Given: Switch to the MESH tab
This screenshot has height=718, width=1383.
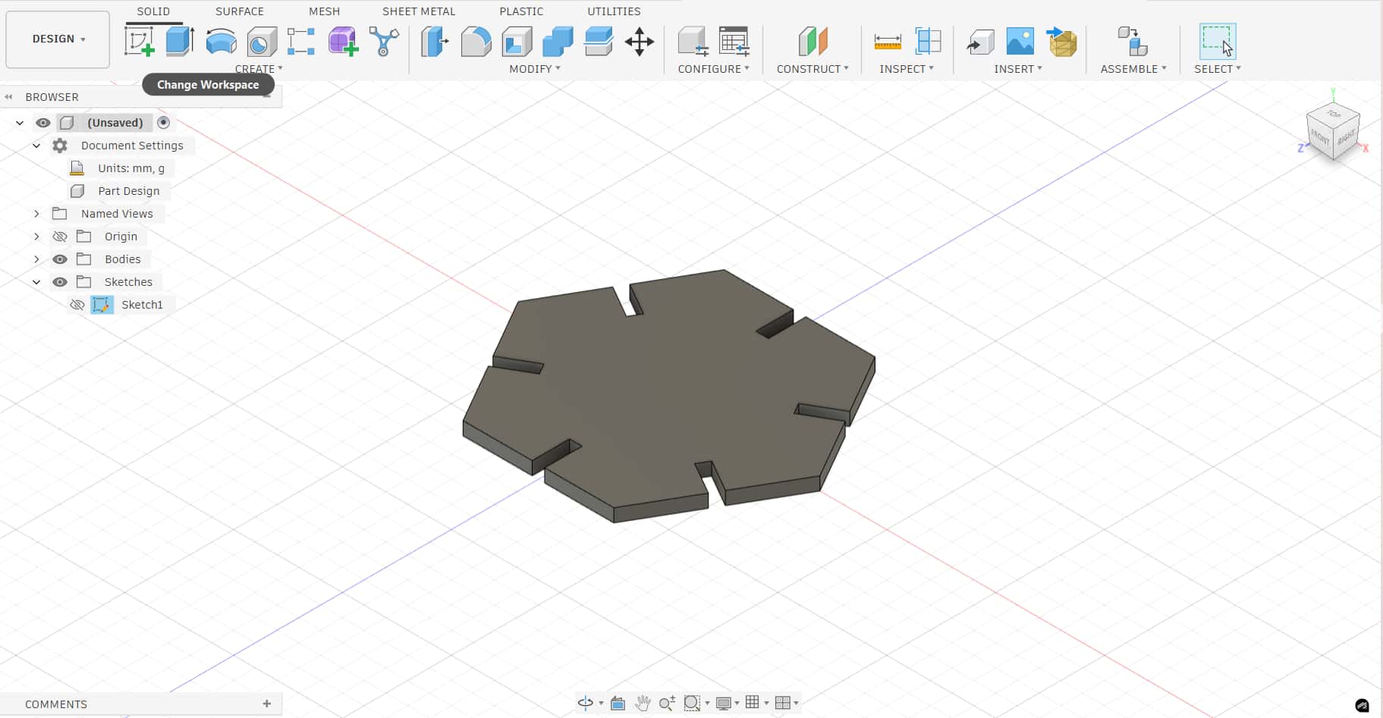Looking at the screenshot, I should (325, 11).
